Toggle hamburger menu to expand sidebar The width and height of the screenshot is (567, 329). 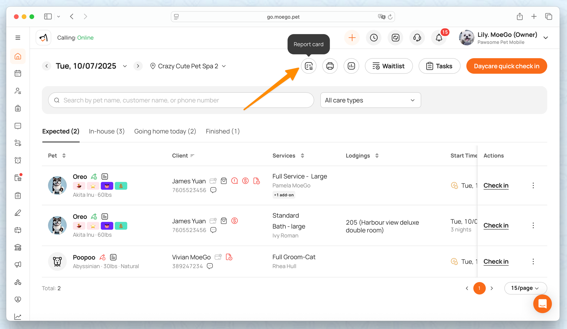[18, 38]
